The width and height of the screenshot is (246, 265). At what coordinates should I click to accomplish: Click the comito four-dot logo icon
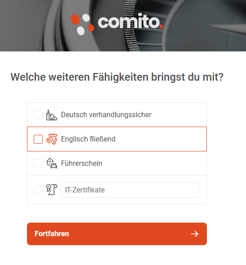click(82, 24)
